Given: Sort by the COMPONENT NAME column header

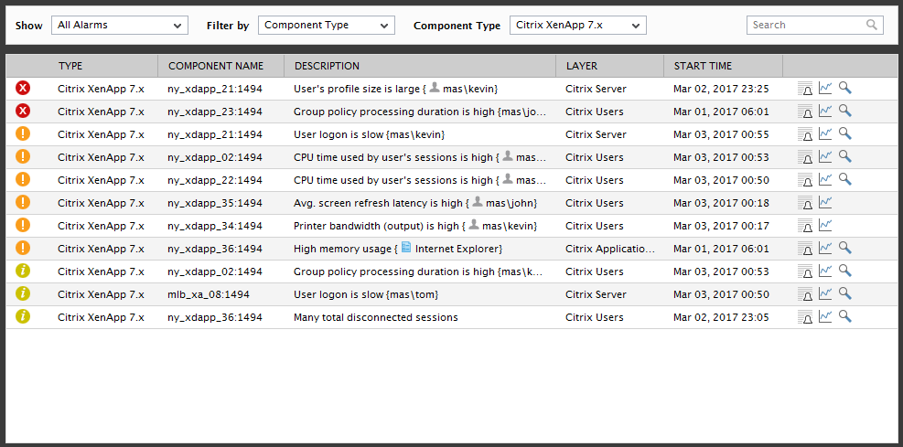Looking at the screenshot, I should (x=216, y=66).
